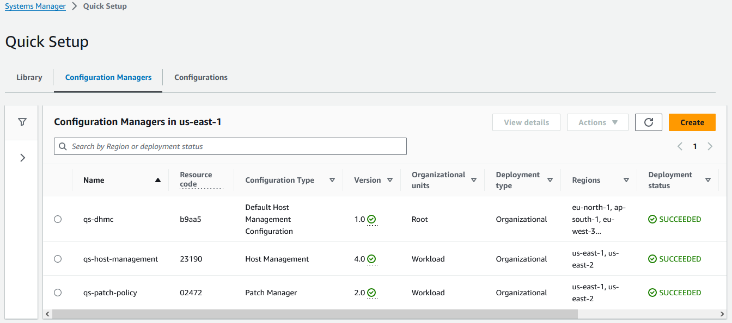Go to next page arrow
Image resolution: width=732 pixels, height=323 pixels.
click(x=710, y=146)
